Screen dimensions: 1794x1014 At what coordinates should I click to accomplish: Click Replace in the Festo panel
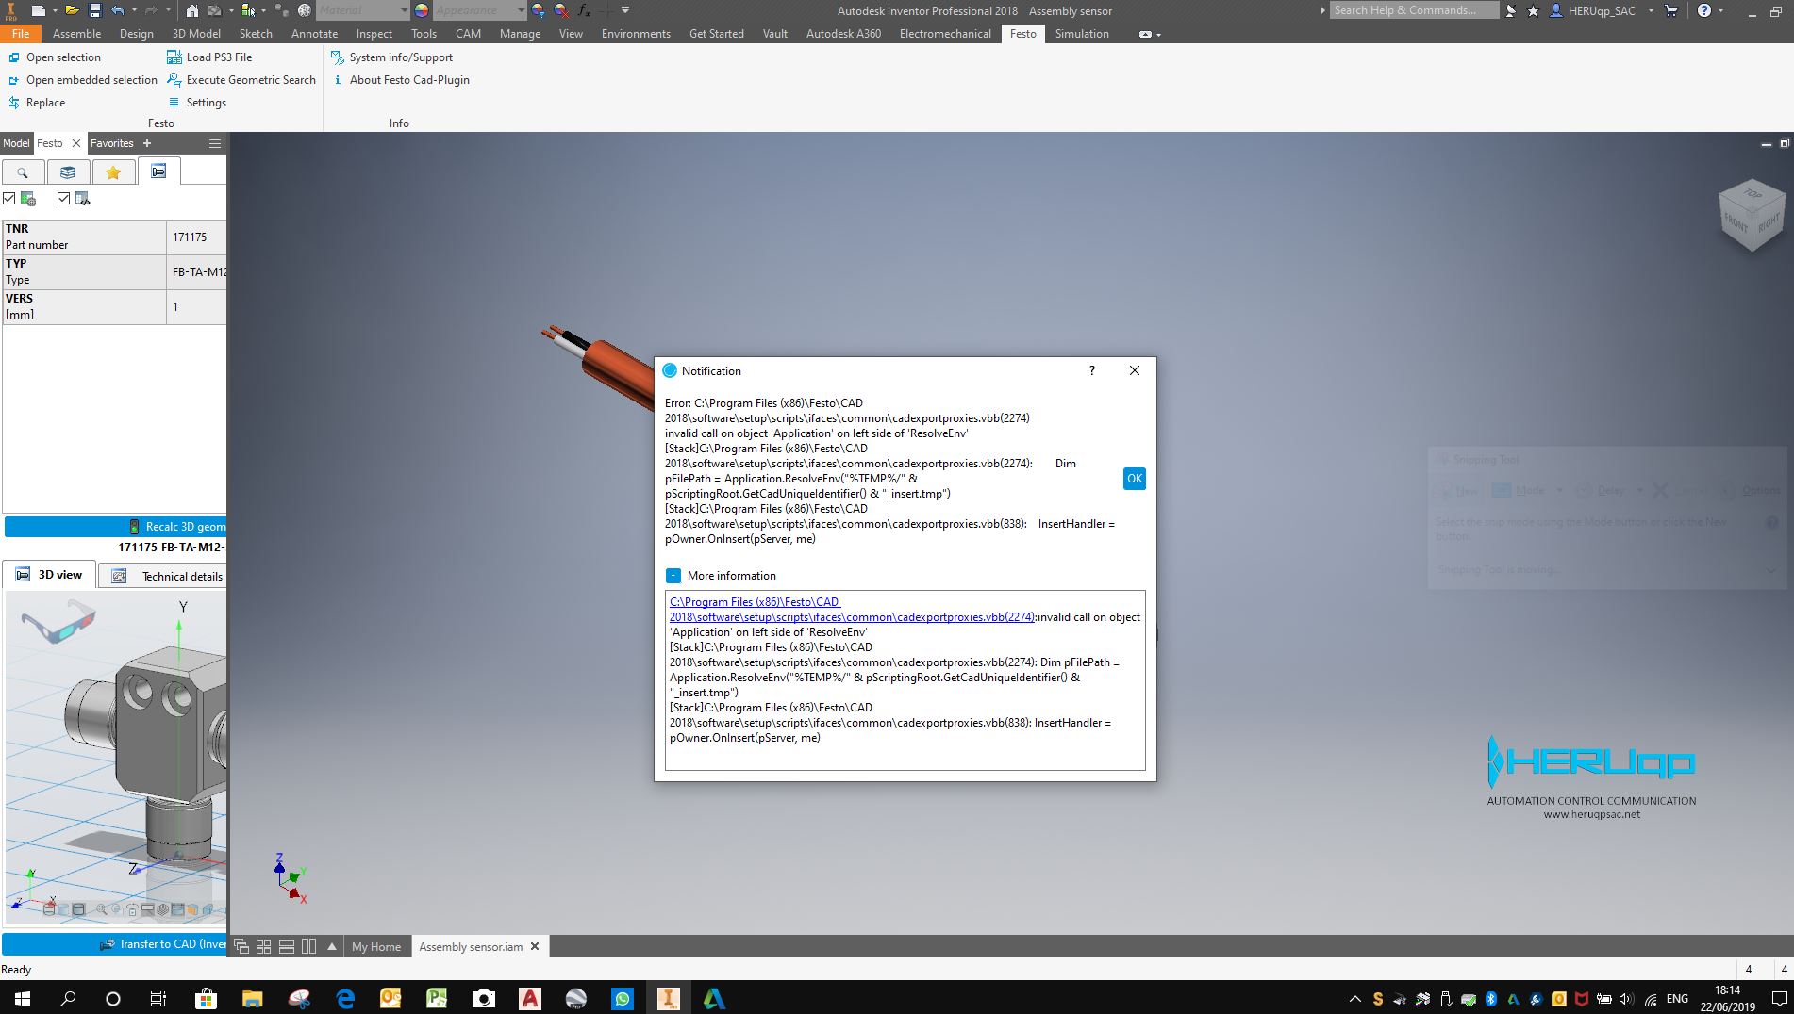pyautogui.click(x=37, y=102)
